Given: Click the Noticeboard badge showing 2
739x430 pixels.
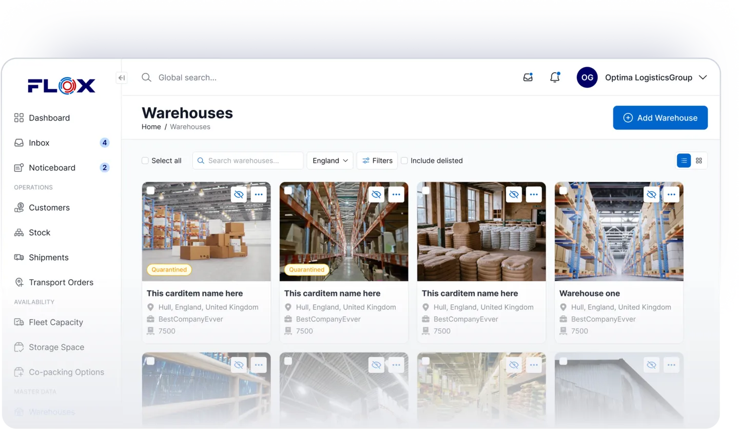Looking at the screenshot, I should coord(105,167).
